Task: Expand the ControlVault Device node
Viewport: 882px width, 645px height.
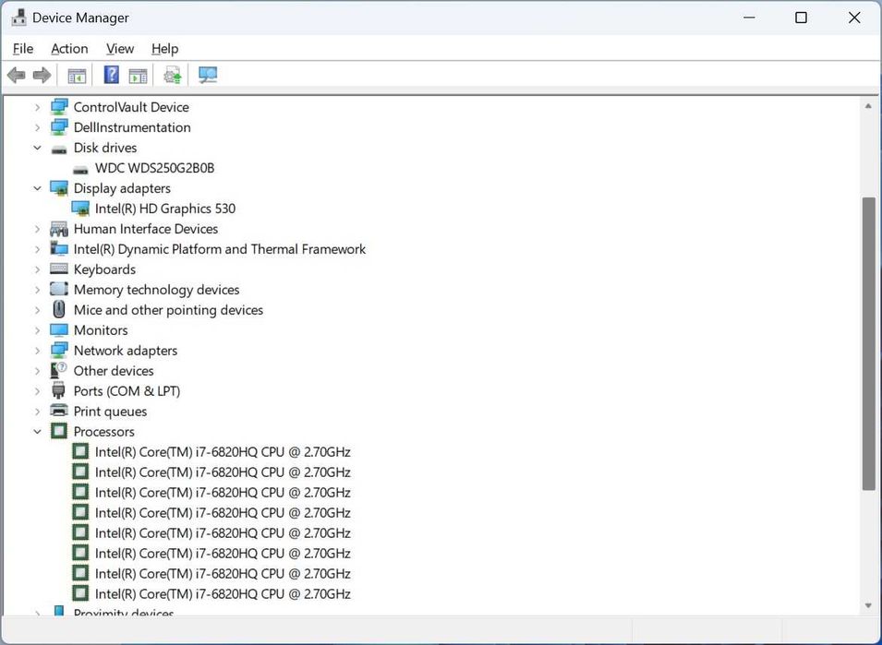Action: point(37,107)
